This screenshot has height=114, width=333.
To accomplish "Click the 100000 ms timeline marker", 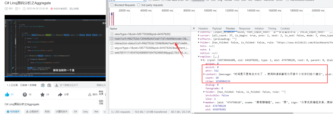I will click(x=210, y=10).
